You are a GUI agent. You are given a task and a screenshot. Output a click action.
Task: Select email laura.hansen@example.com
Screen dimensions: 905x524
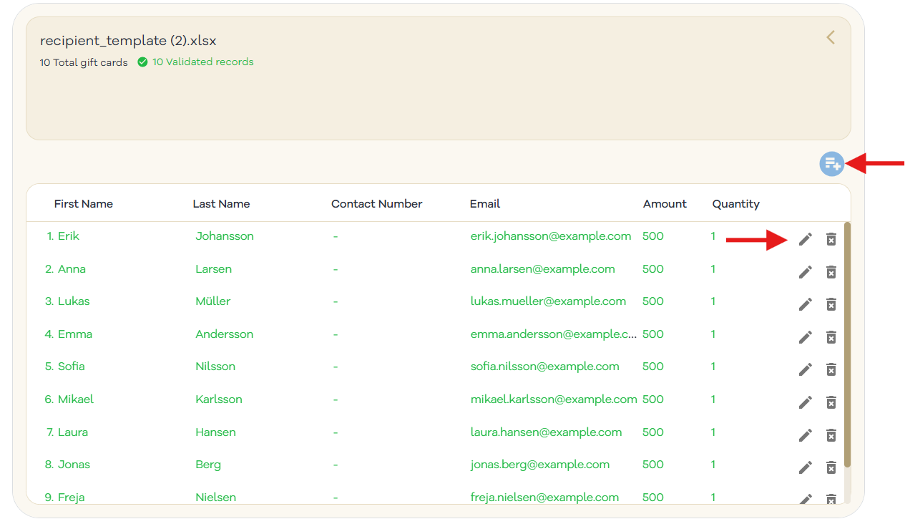click(x=546, y=432)
